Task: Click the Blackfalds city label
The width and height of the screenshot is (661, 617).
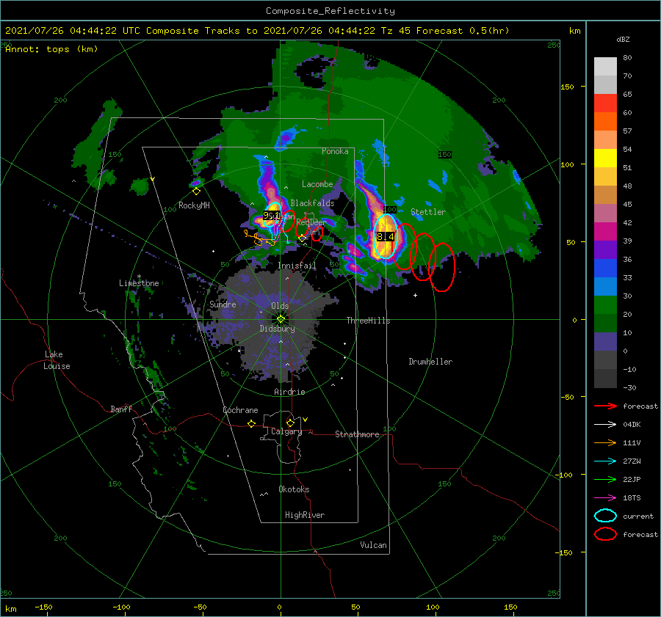Action: pos(312,203)
